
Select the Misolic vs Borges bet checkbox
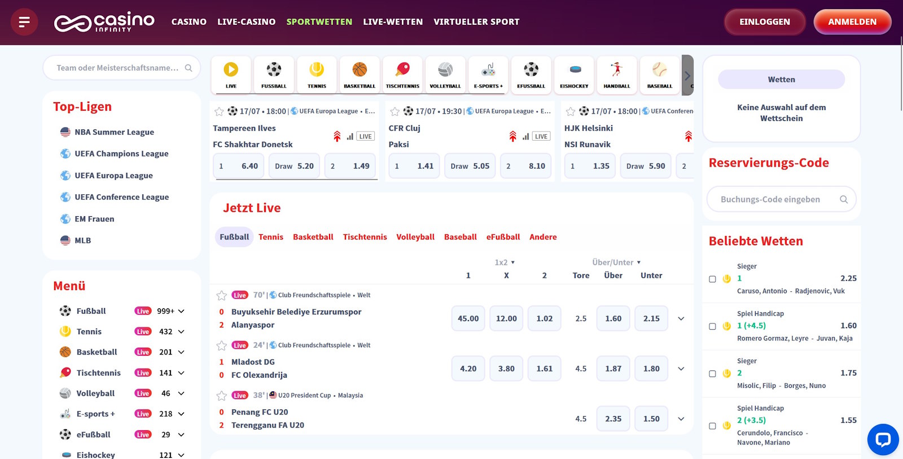[x=712, y=374]
